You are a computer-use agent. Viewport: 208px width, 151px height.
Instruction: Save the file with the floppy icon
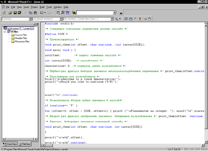(x=15, y=13)
